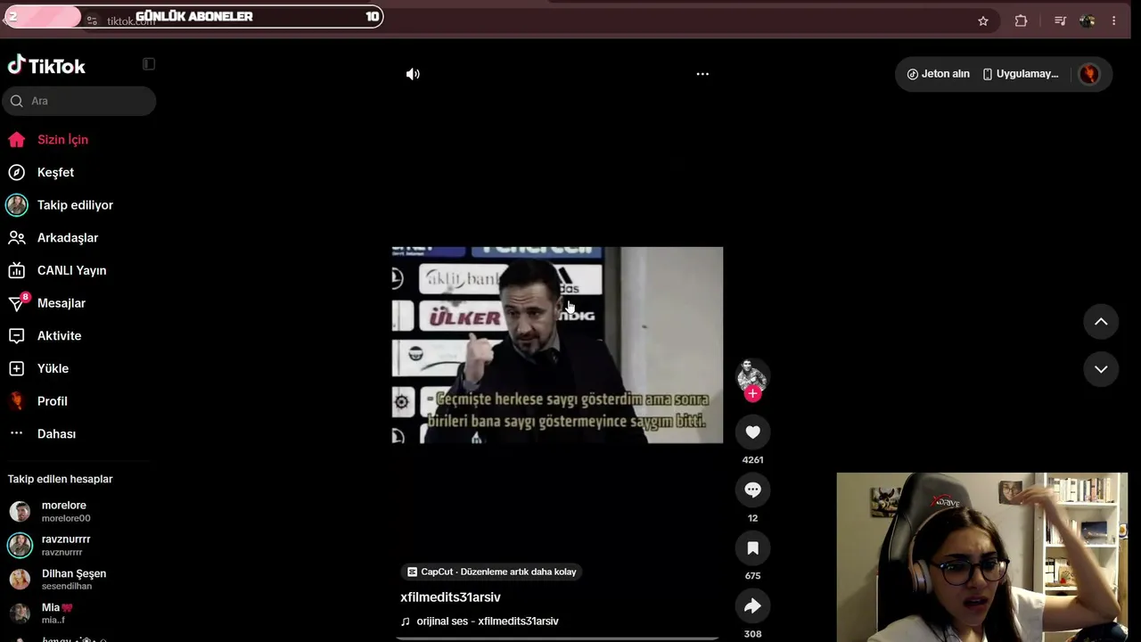Mute the video sound

413,74
